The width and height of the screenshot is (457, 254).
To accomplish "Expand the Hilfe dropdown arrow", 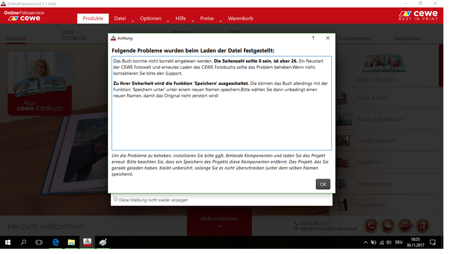I will pyautogui.click(x=192, y=21).
